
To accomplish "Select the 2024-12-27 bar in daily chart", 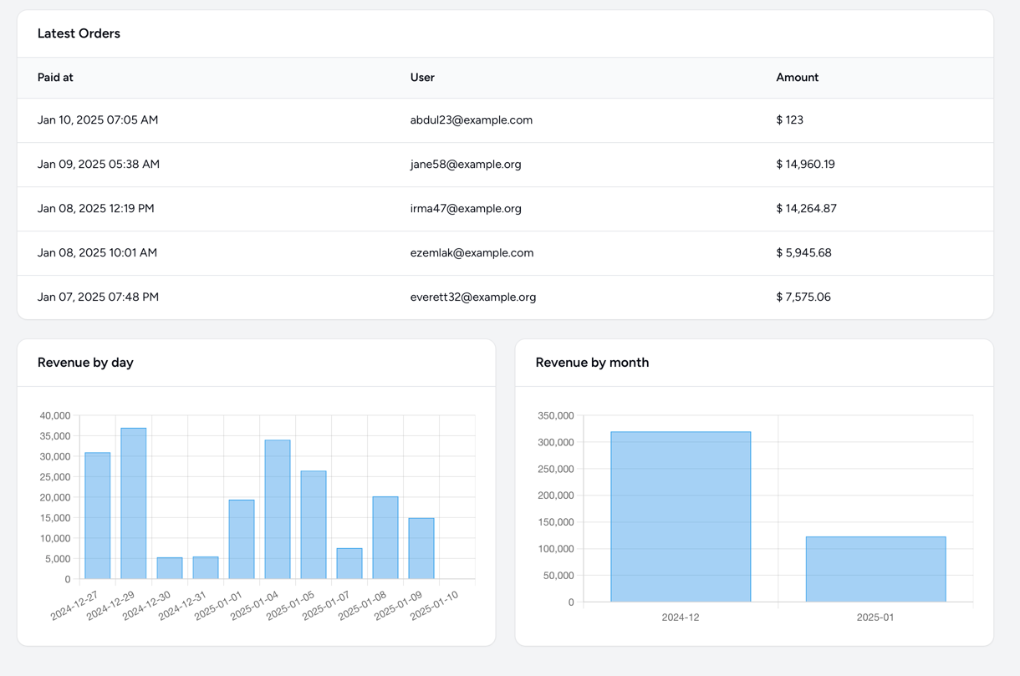I will click(x=98, y=516).
